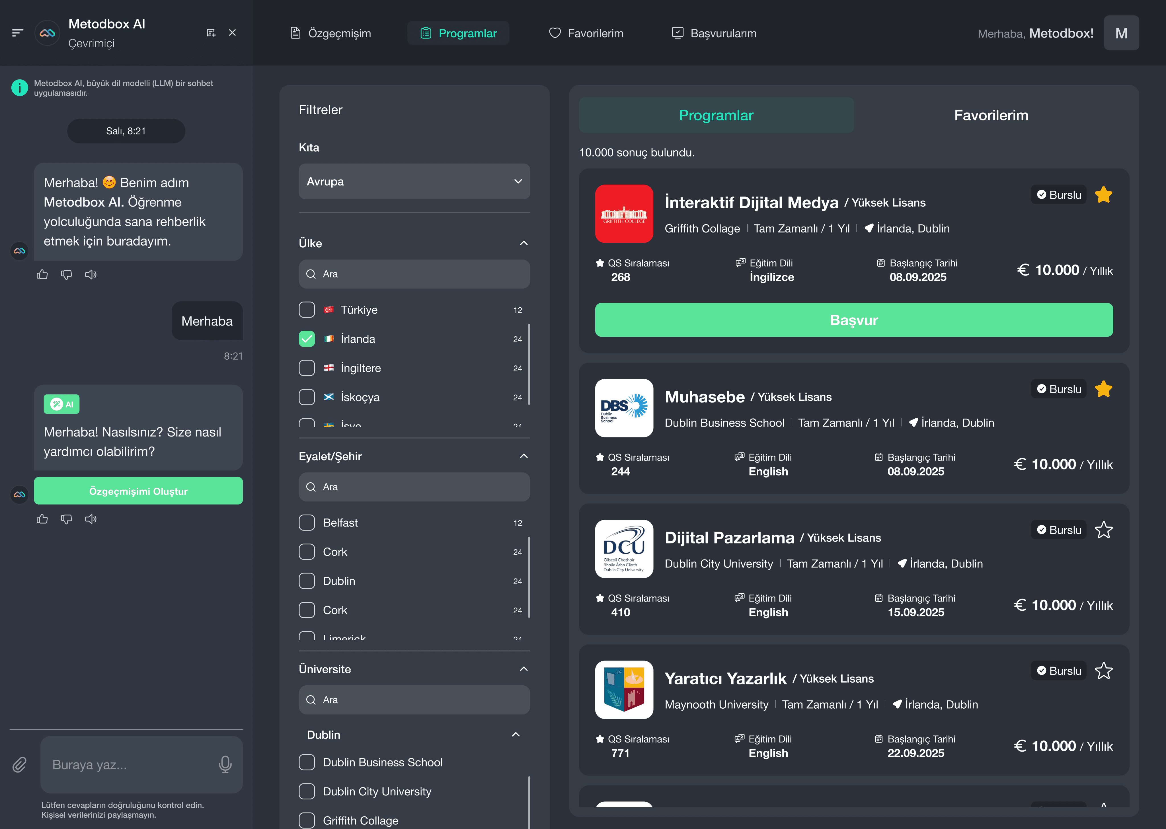
Task: Favorite the Dijital Pazarlama program star
Action: point(1103,530)
